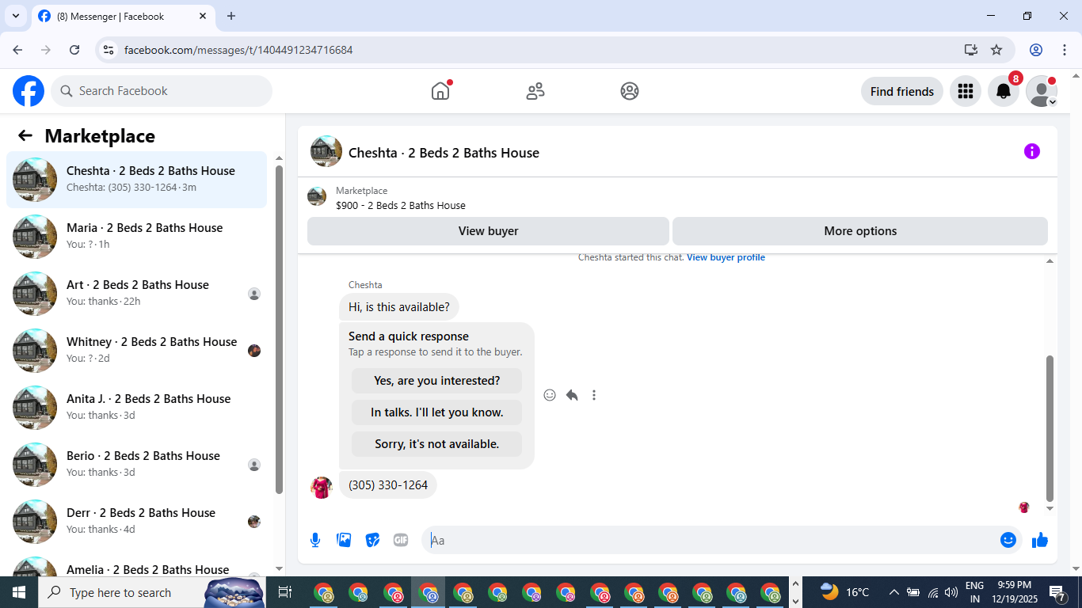
Task: Click the voice clip microphone icon
Action: tap(315, 540)
